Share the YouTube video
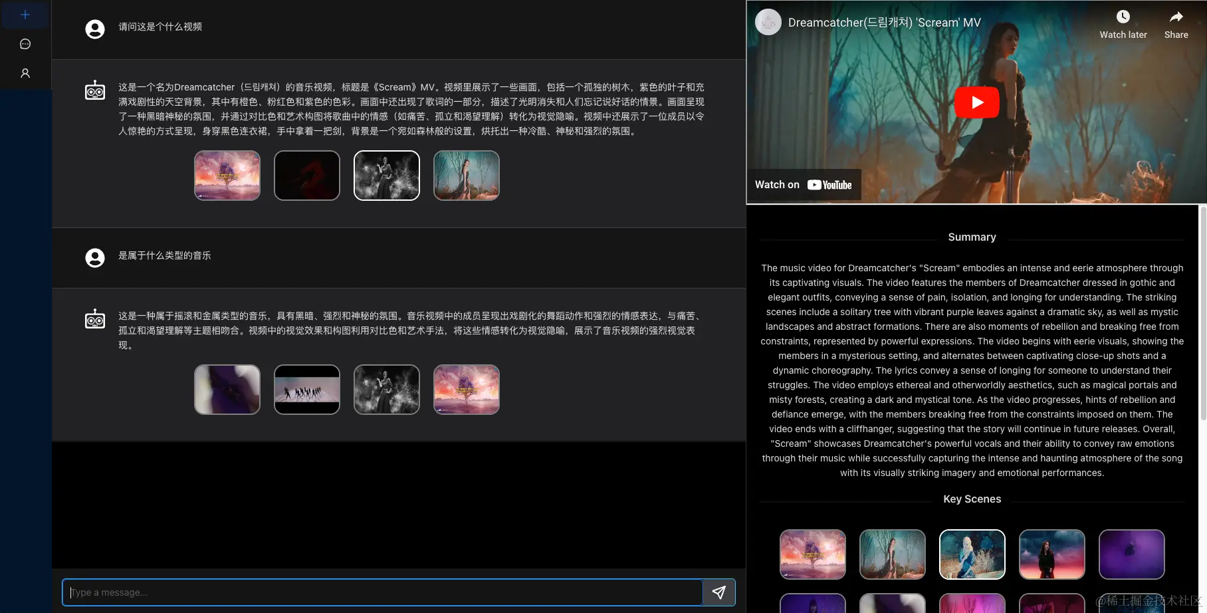The image size is (1207, 613). [1176, 25]
